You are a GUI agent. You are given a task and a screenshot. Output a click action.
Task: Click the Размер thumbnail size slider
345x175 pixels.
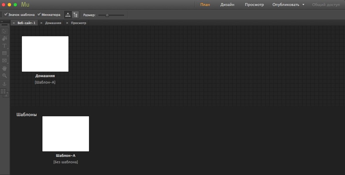tap(111, 15)
